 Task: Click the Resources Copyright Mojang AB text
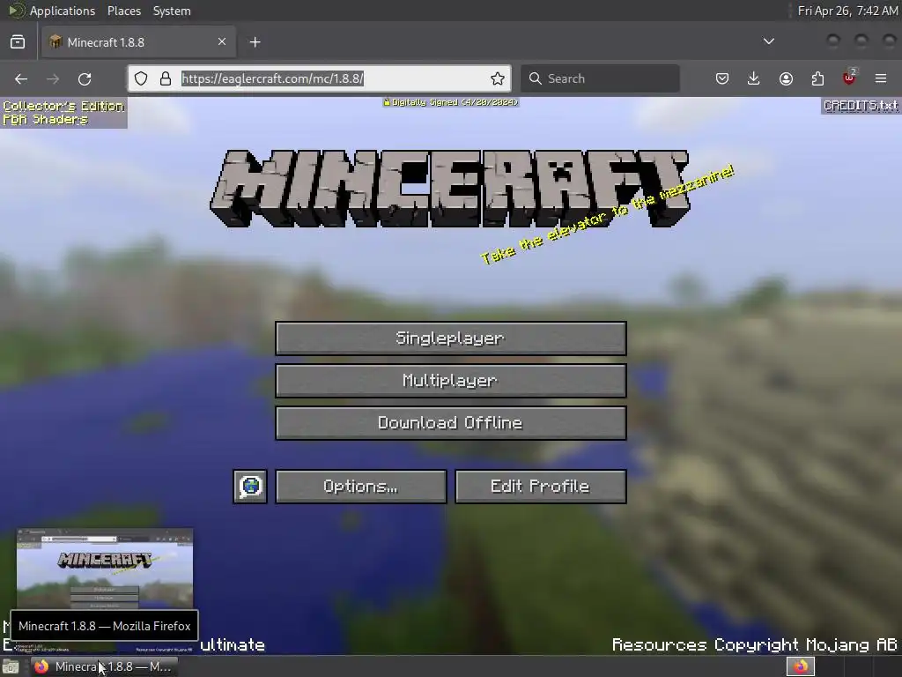pyautogui.click(x=754, y=644)
